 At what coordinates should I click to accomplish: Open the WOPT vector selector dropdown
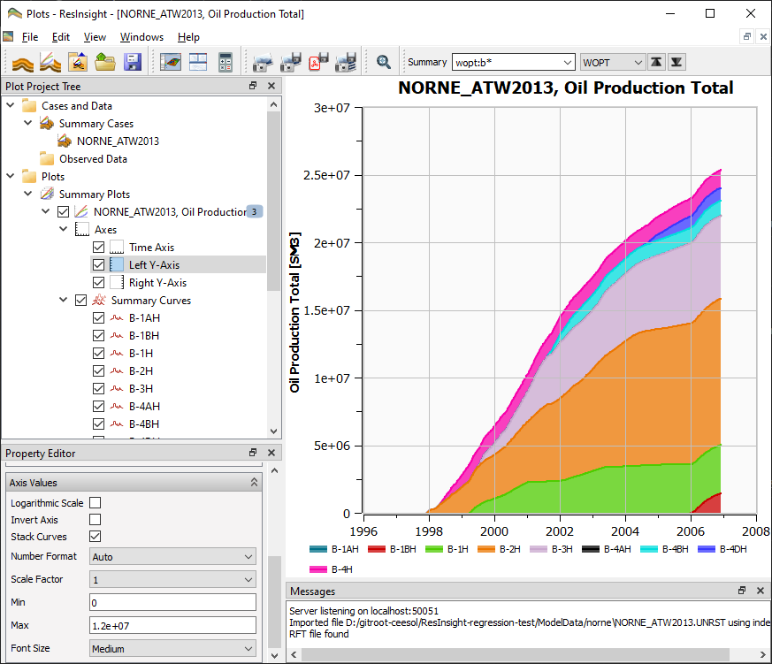(x=612, y=62)
